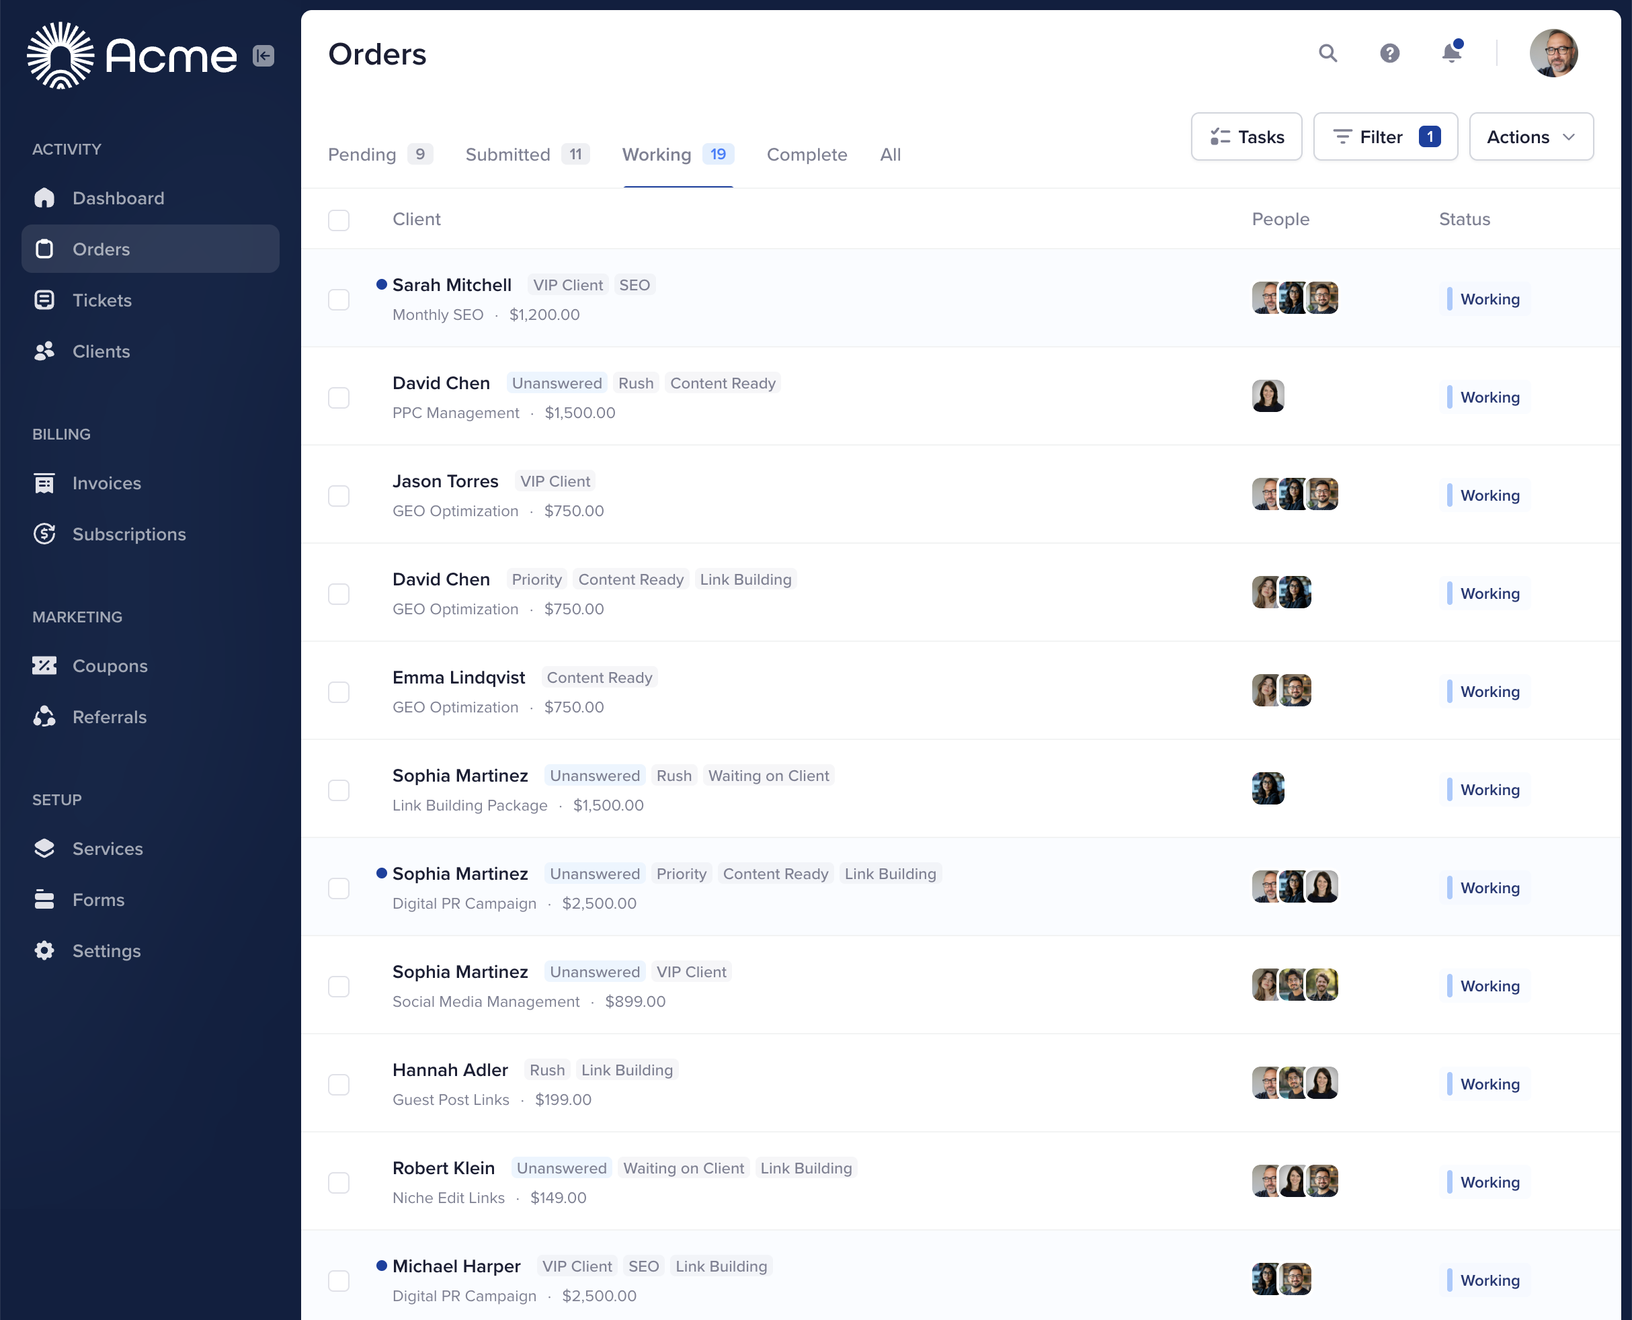Open Sarah Mitchell order link
The image size is (1632, 1320).
pos(452,285)
